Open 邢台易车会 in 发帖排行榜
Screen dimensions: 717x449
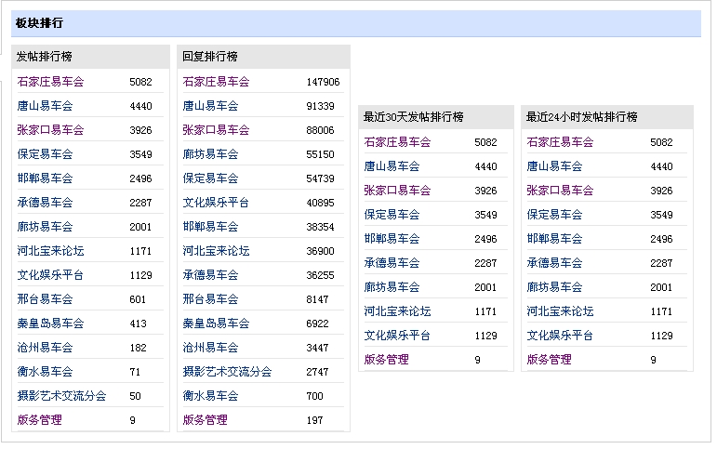46,299
